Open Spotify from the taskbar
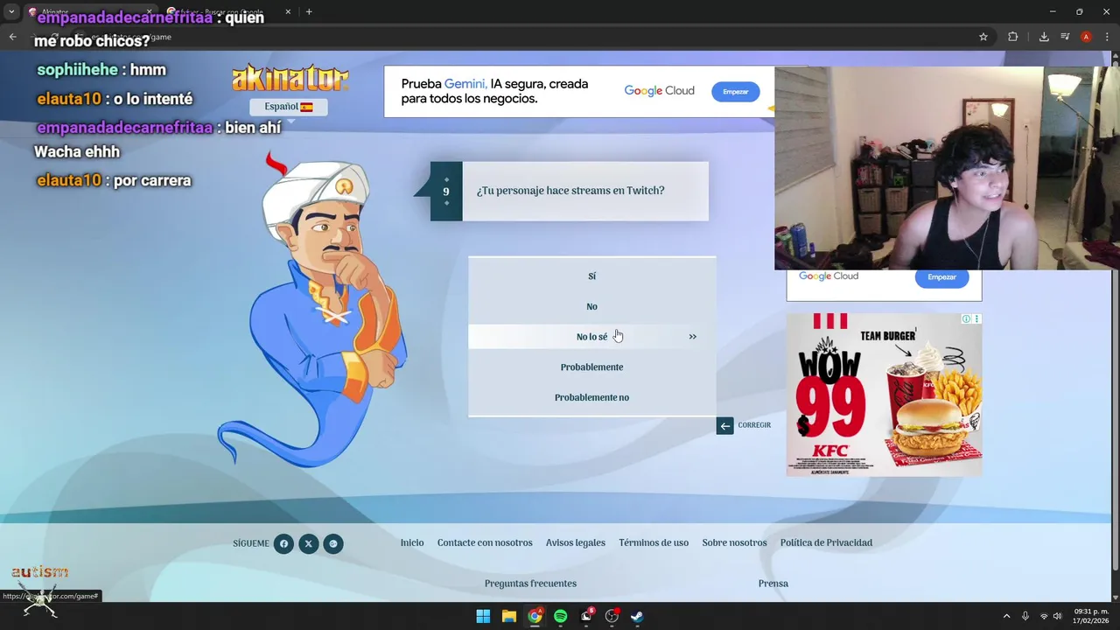This screenshot has height=630, width=1120. pyautogui.click(x=561, y=616)
